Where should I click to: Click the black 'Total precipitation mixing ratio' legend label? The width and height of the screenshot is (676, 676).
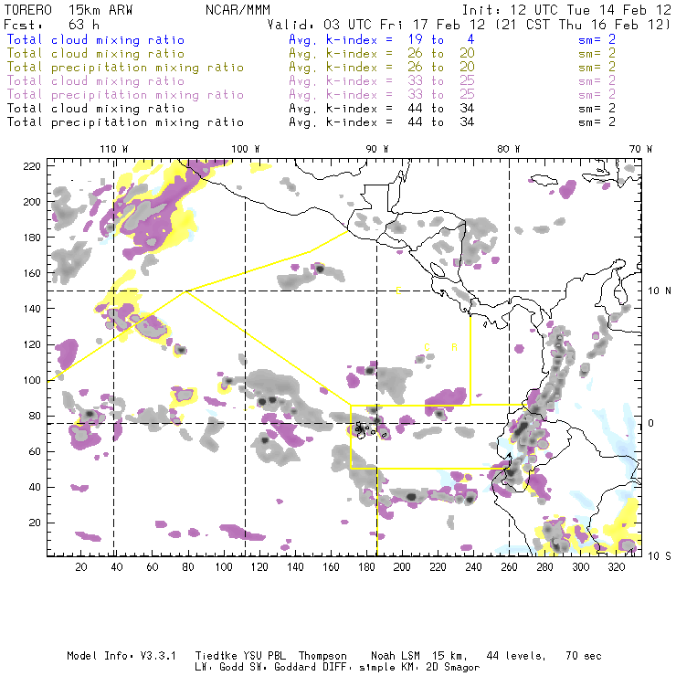click(125, 122)
